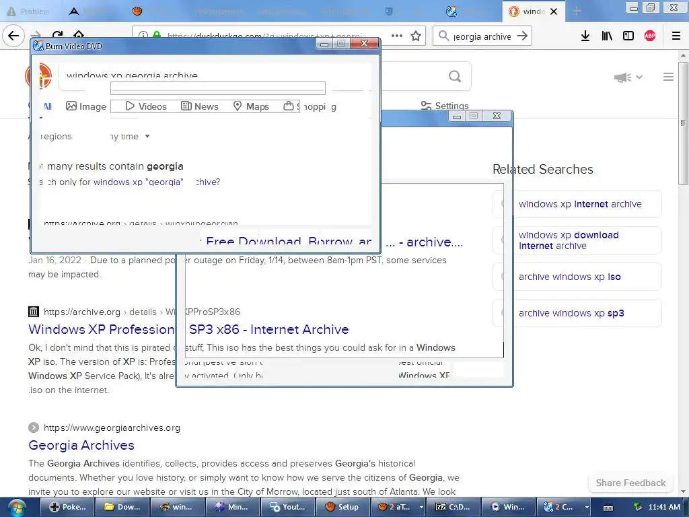Image resolution: width=689 pixels, height=517 pixels.
Task: Show Images search results
Action: tap(86, 106)
